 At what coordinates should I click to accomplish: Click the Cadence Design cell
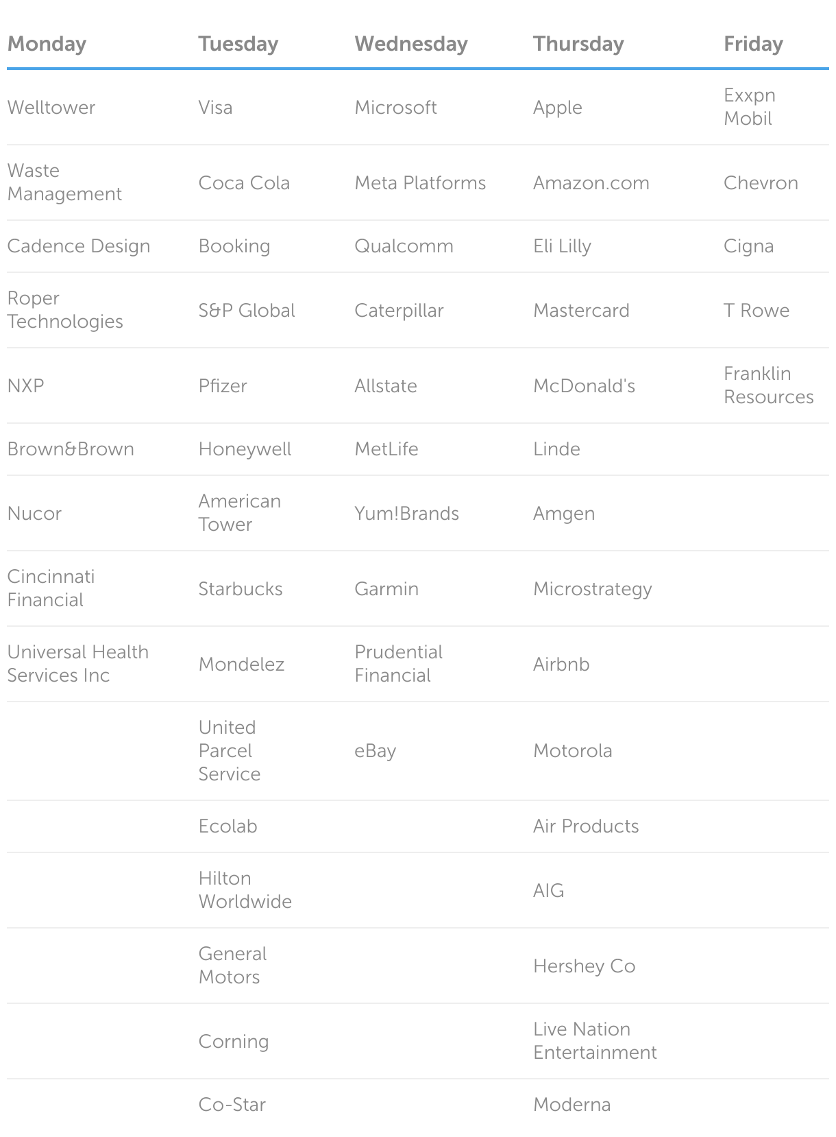(x=78, y=246)
